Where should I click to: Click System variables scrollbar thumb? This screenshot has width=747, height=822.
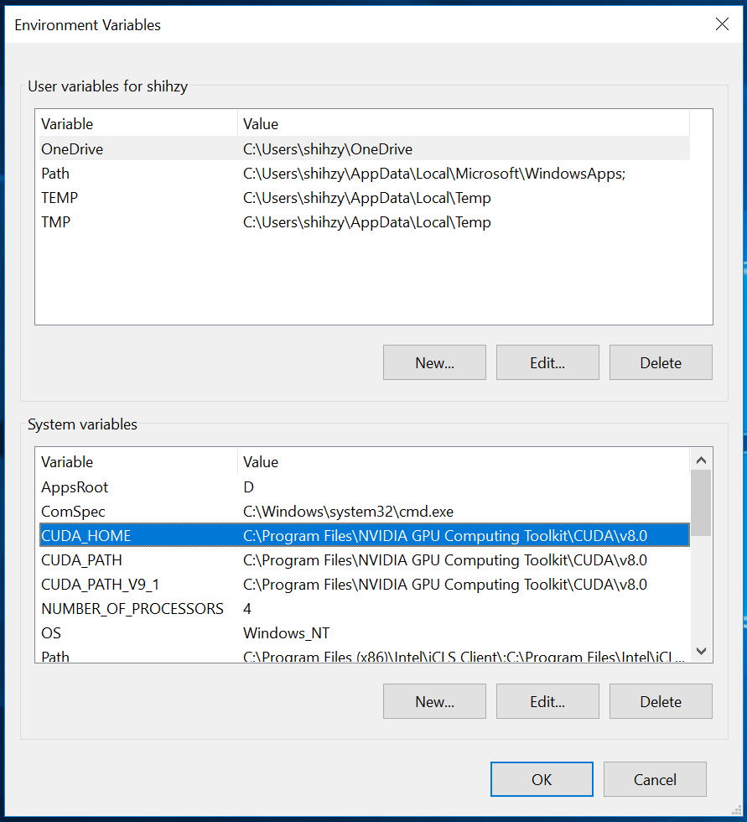(x=701, y=503)
